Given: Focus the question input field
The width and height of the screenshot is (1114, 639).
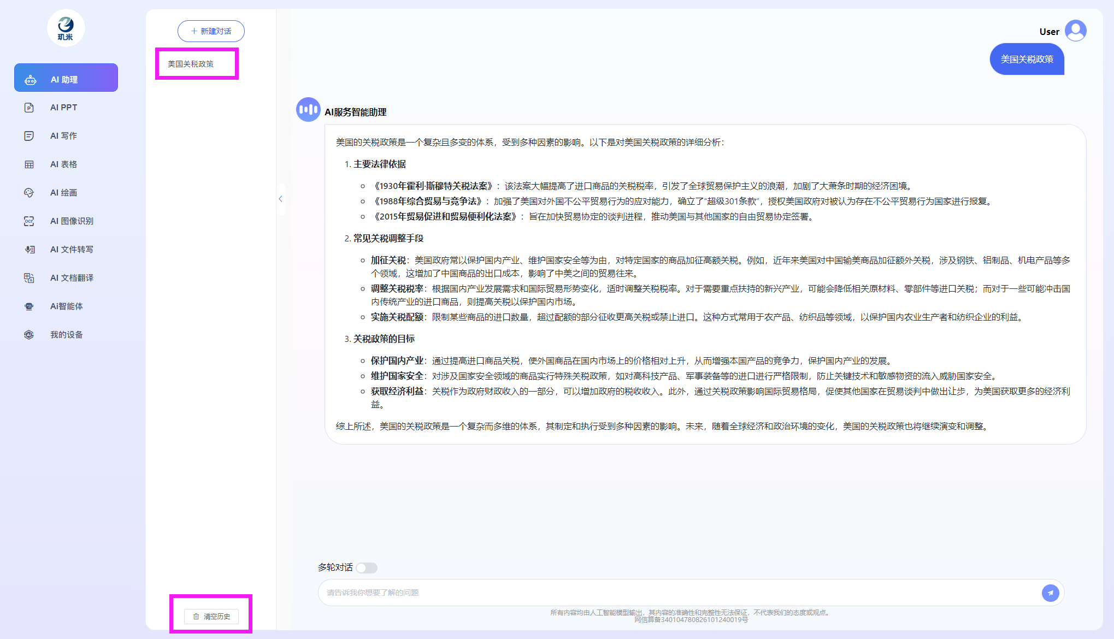Looking at the screenshot, I should (x=677, y=593).
